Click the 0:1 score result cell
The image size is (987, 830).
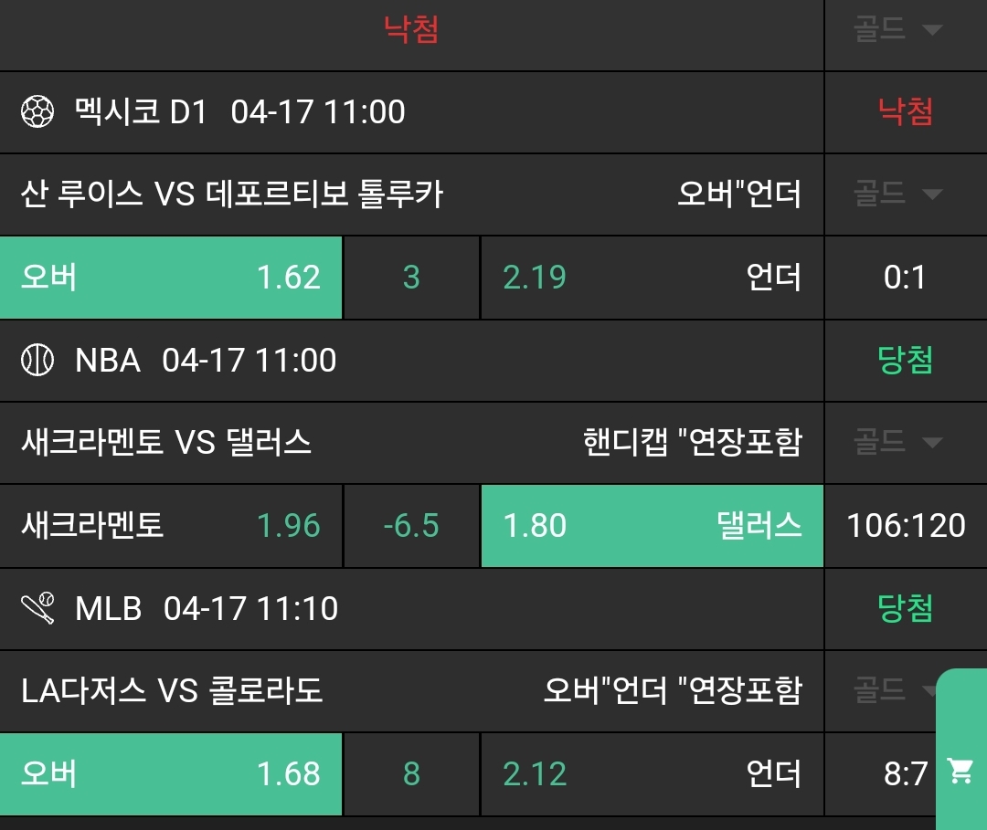coord(905,278)
